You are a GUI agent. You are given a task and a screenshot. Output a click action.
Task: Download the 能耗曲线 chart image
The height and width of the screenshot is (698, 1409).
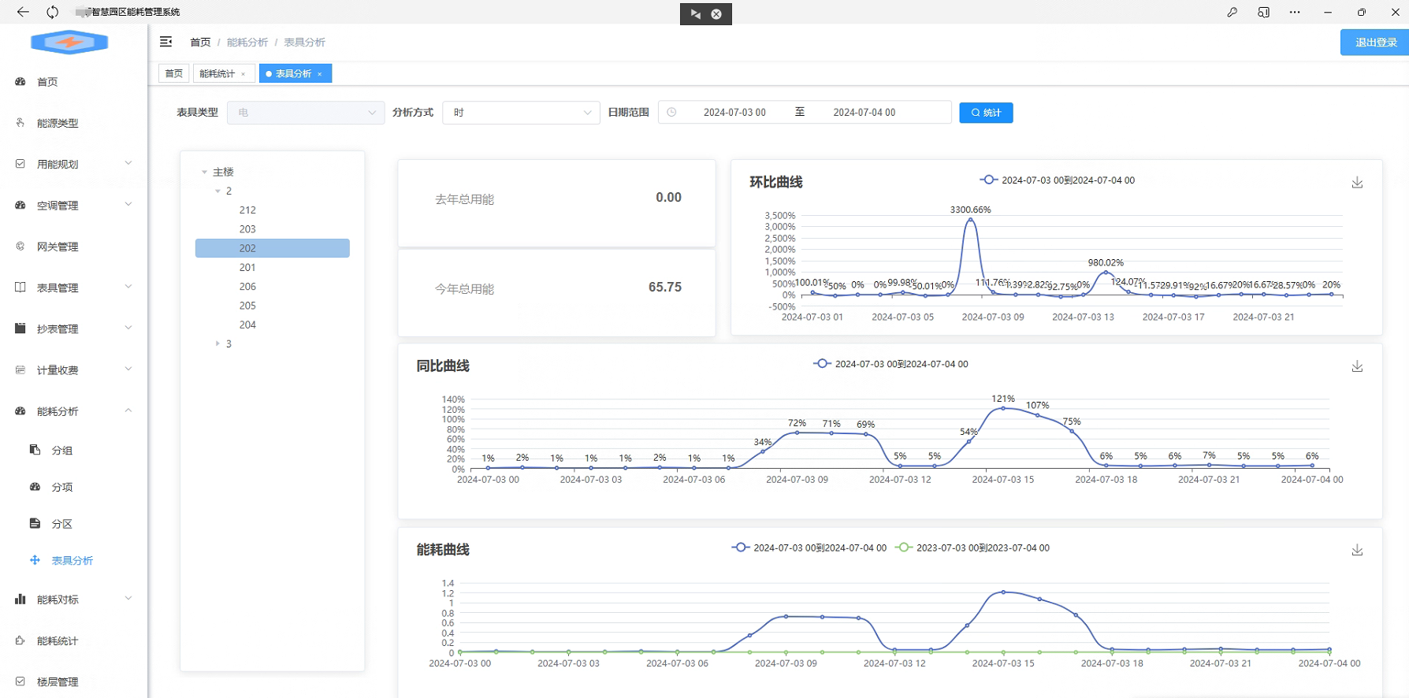[1357, 550]
